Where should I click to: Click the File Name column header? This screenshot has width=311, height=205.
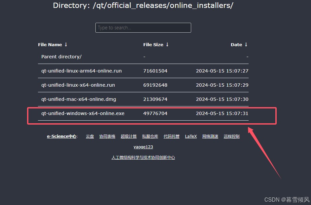[x=50, y=45]
